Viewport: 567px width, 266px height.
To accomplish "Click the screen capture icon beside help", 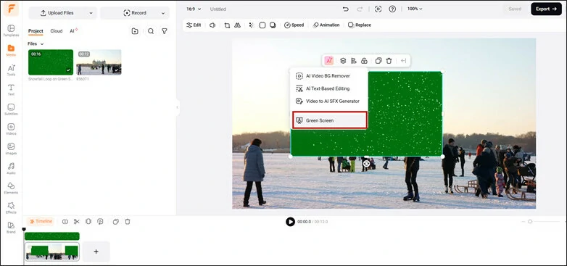I will click(378, 9).
